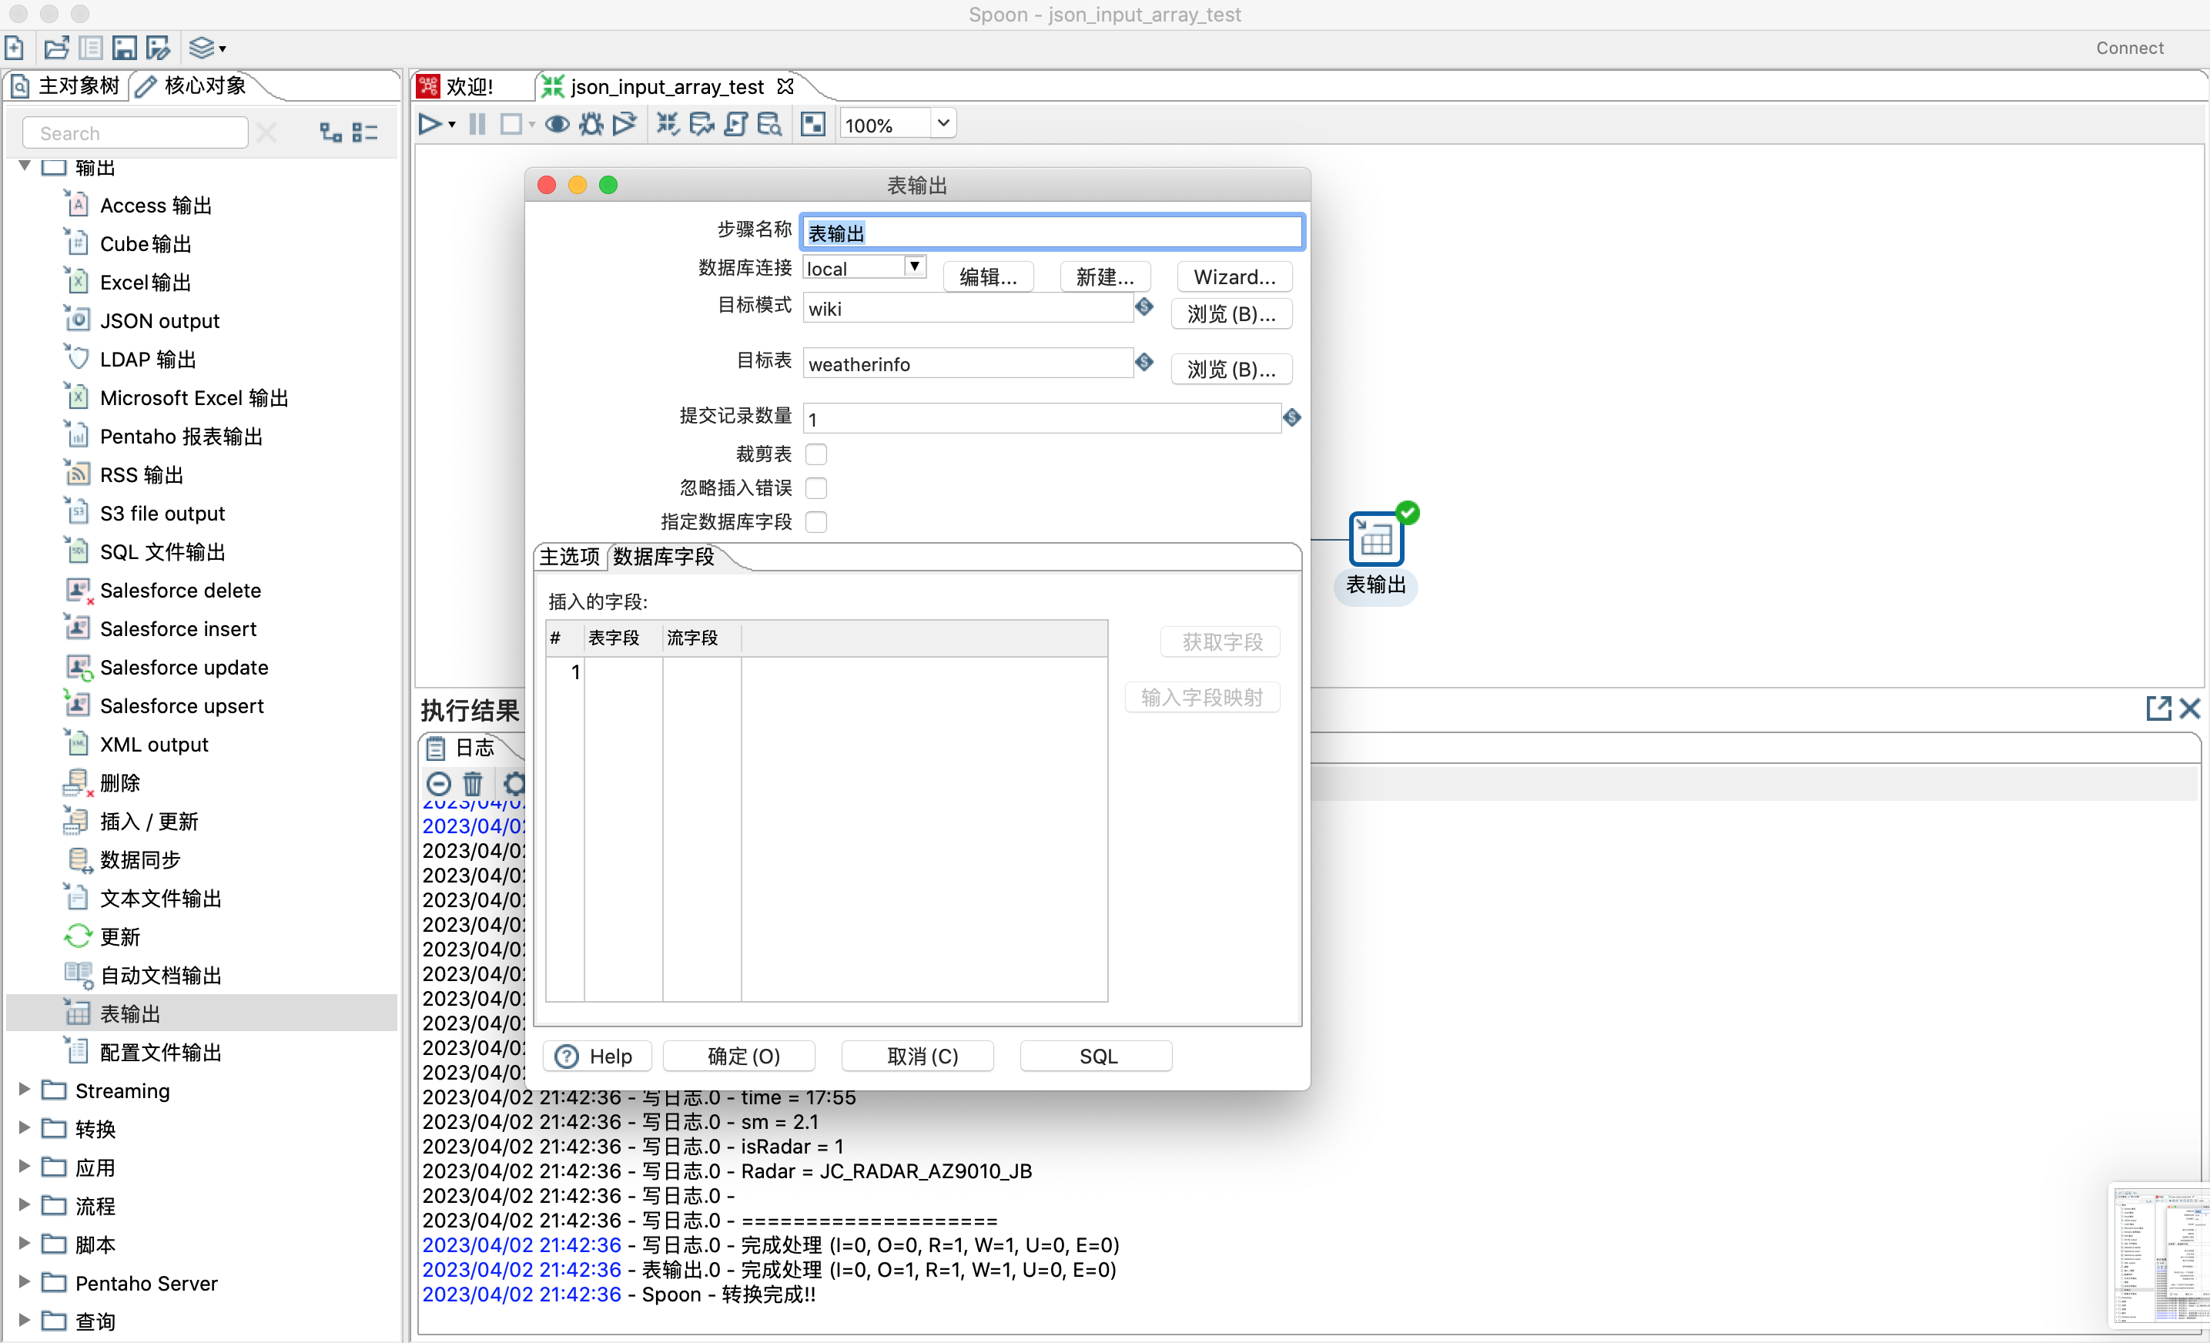Toggle the 忽略插入错误 checkbox
Screen dimensions: 2210x1343
click(815, 488)
